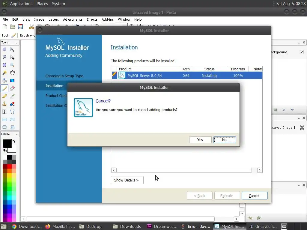The image size is (307, 230).
Task: Select the MySQL Server 8.0.34 row
Action: 187,75
